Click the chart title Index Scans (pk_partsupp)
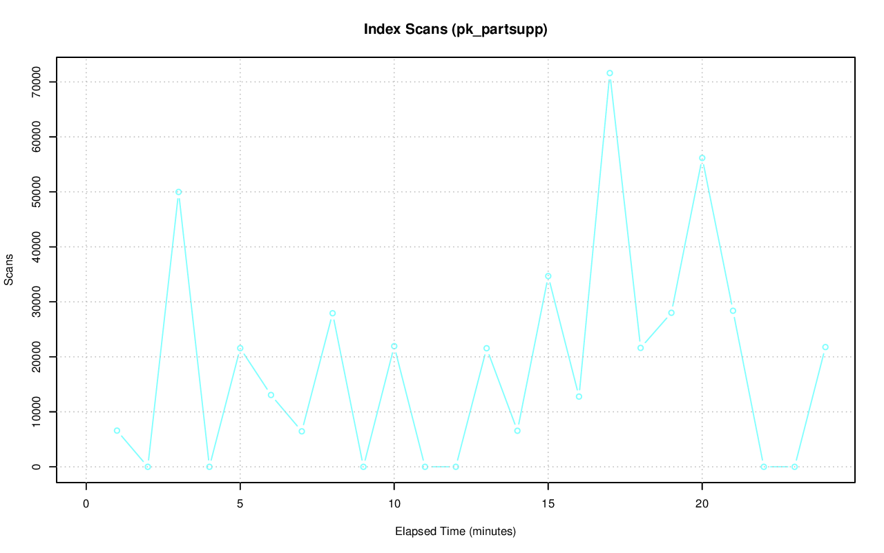This screenshot has height=553, width=884. [x=455, y=30]
